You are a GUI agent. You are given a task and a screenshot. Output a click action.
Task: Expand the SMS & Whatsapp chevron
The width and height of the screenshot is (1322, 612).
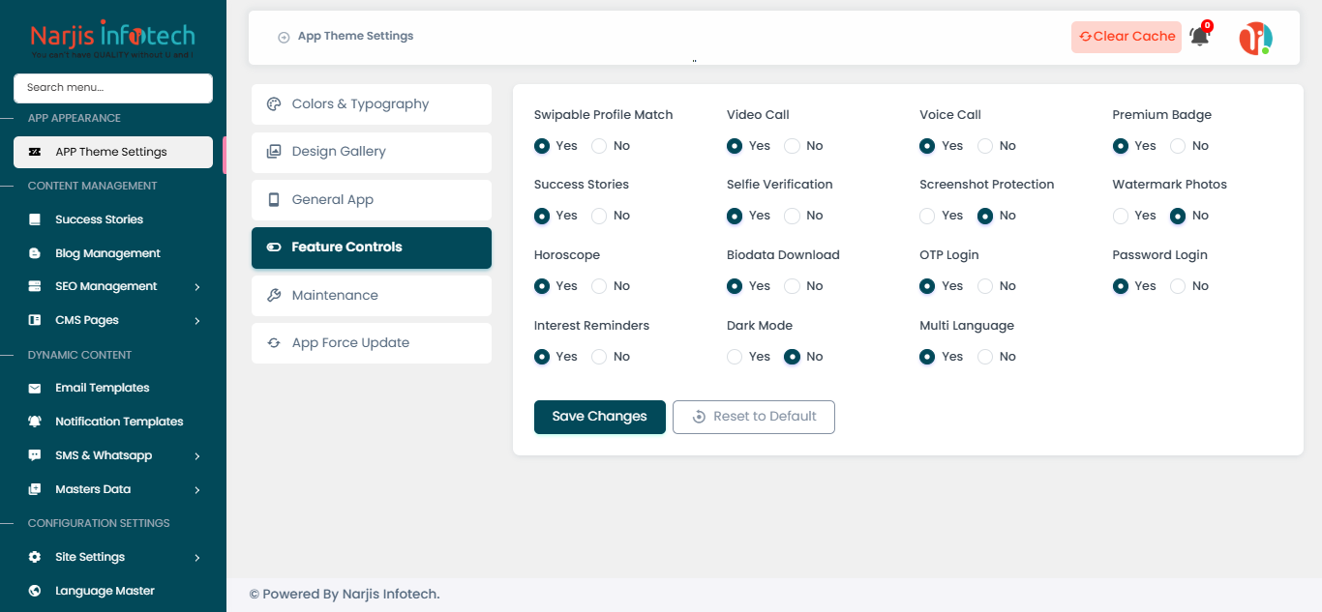click(197, 456)
